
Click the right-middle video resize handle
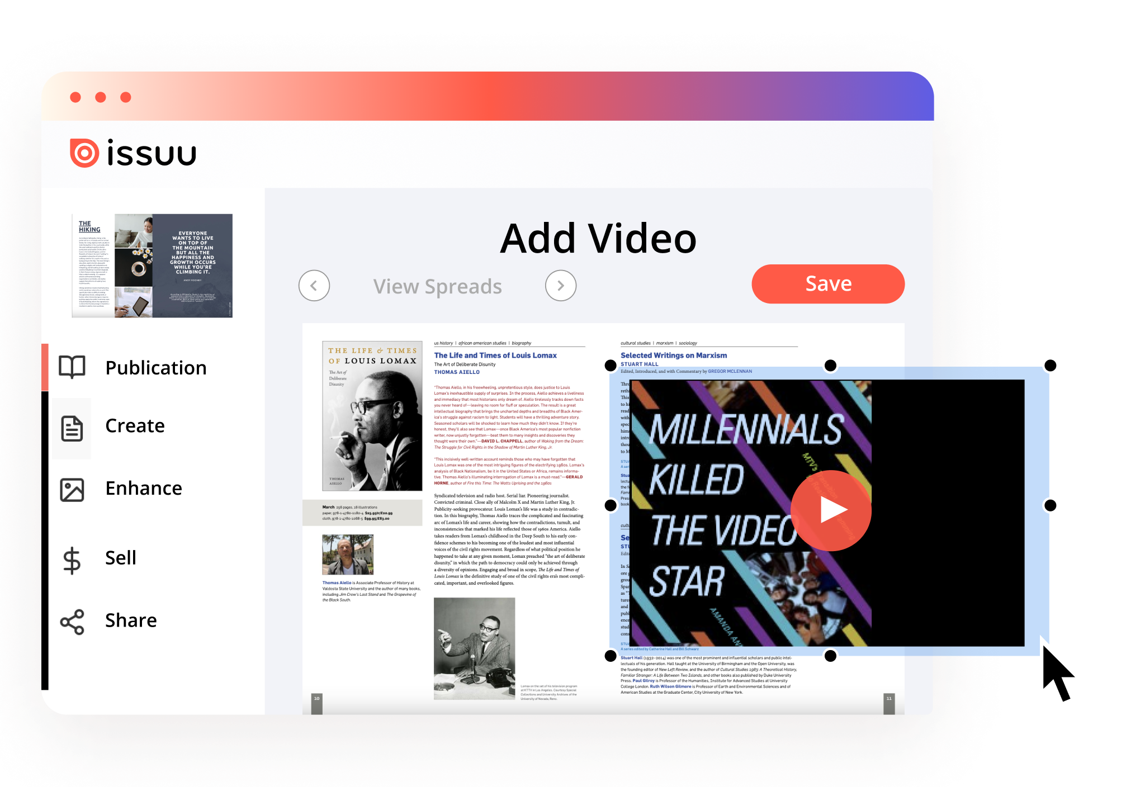coord(1051,505)
